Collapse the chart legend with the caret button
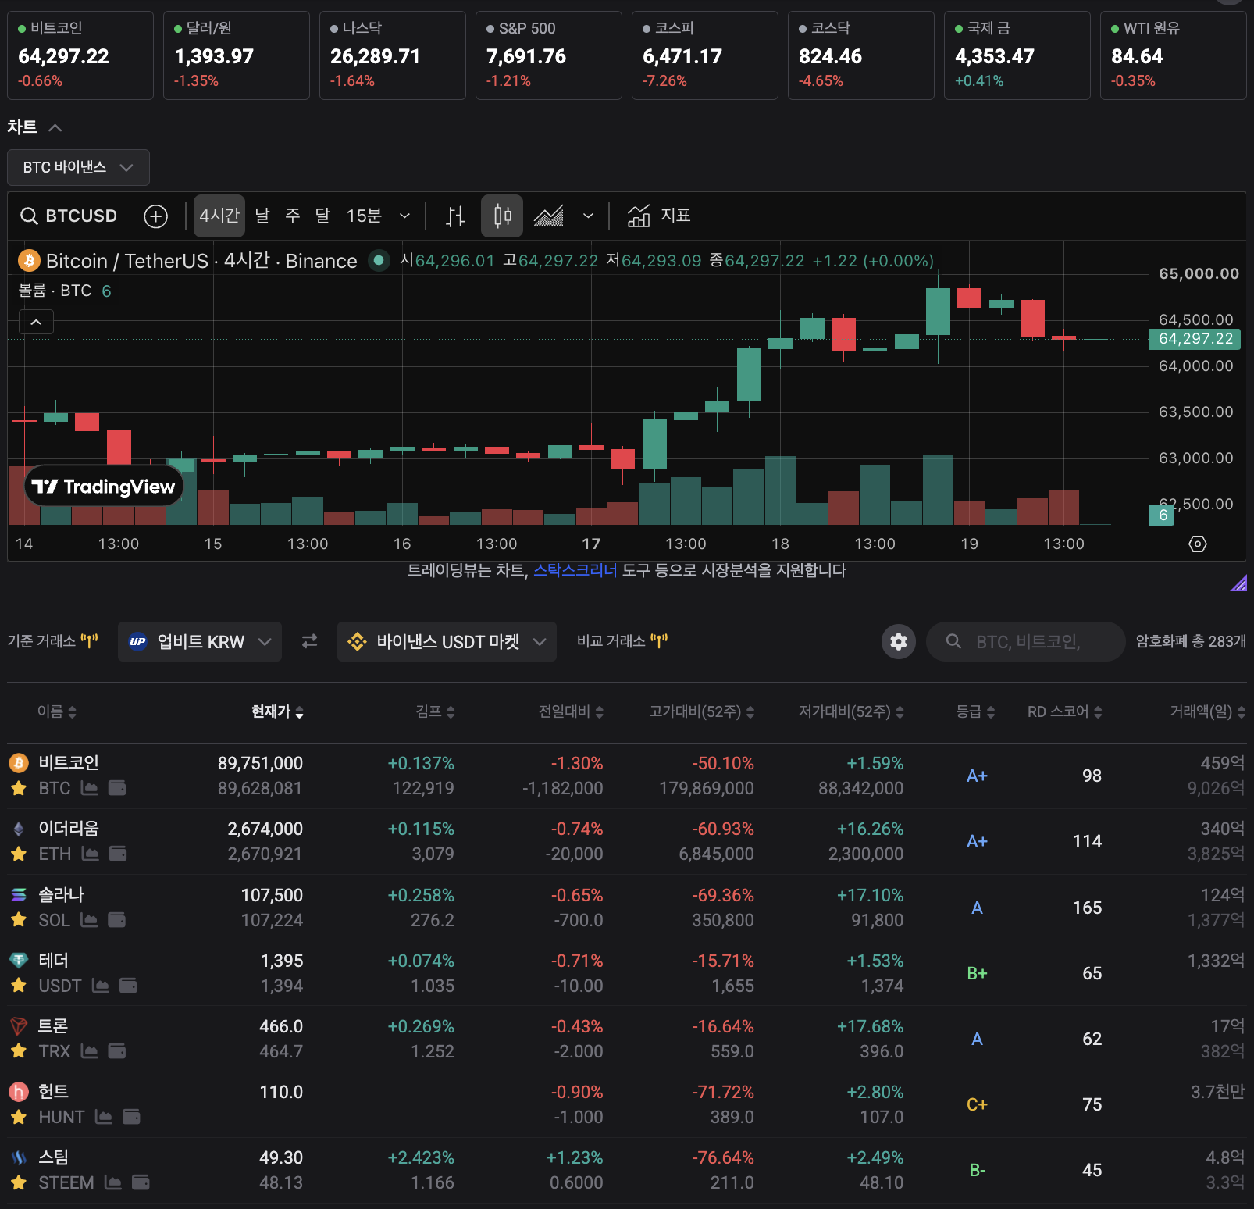1254x1209 pixels. point(36,322)
